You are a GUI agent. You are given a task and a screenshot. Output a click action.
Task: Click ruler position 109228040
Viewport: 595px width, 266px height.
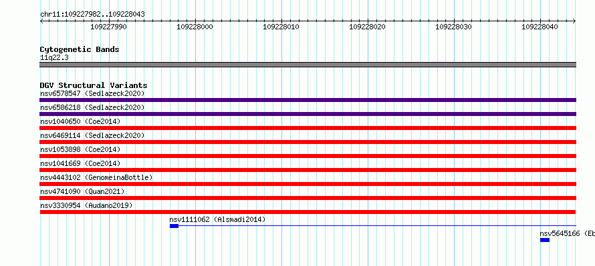pos(540,27)
